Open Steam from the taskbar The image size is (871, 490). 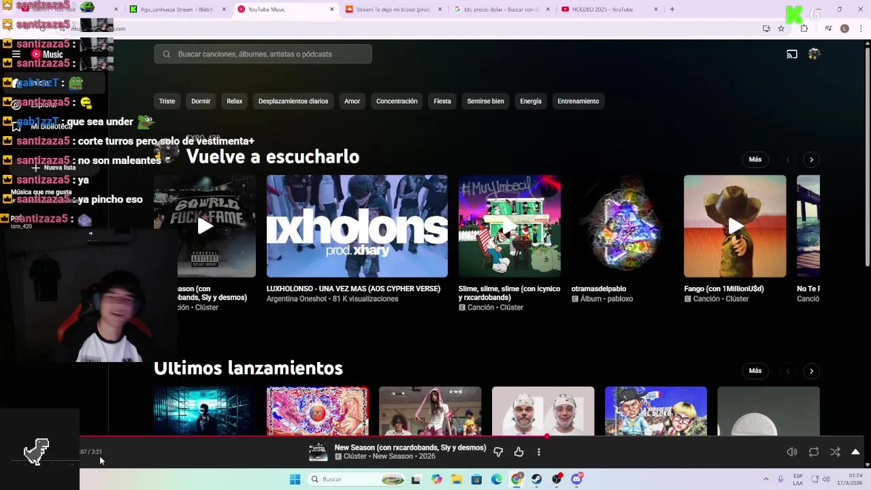(x=537, y=480)
